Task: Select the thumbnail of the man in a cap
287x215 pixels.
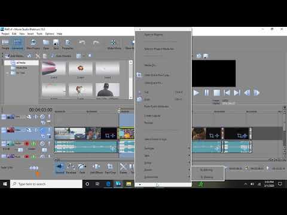Action: pos(108,90)
